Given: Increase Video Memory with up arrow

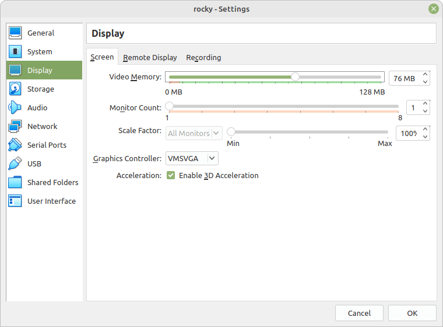Looking at the screenshot, I should click(x=425, y=75).
